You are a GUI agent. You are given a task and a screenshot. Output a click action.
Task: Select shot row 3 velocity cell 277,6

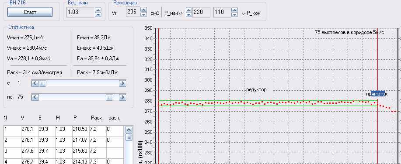(29, 151)
